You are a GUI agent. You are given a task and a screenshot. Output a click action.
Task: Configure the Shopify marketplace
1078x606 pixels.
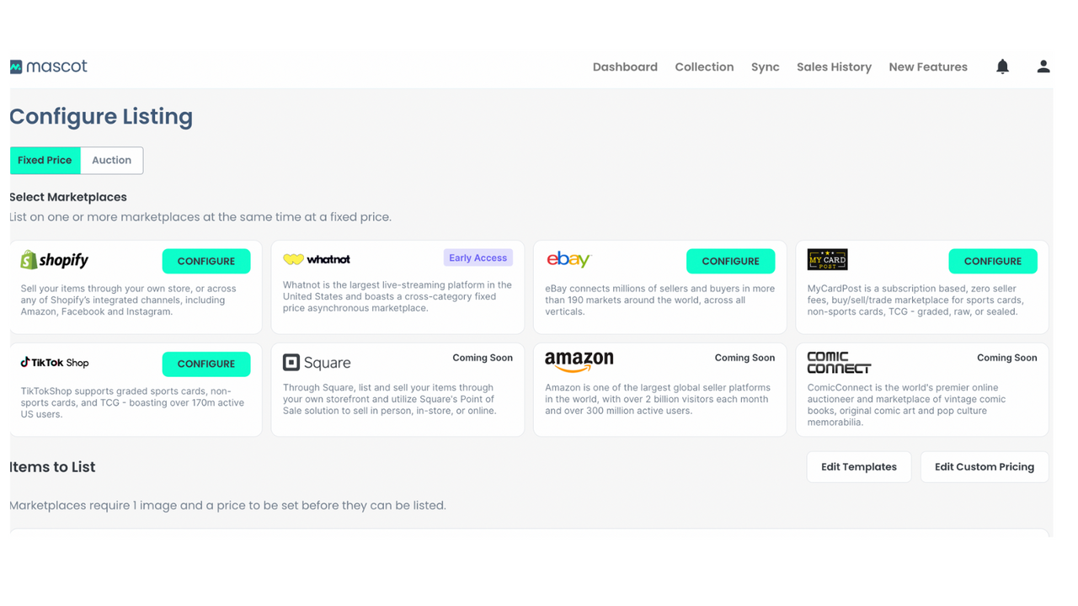pos(206,261)
